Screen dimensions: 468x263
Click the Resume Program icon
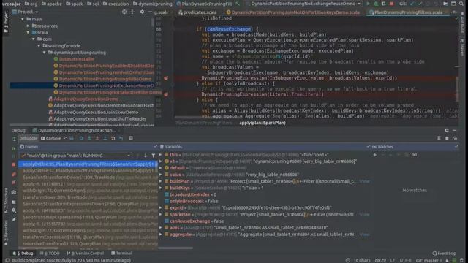pyautogui.click(x=14, y=148)
